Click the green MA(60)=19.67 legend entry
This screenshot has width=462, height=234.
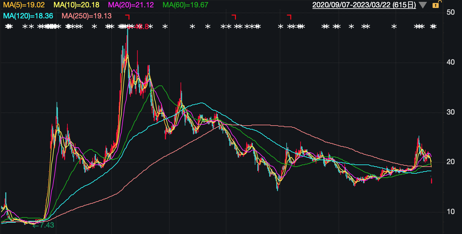tap(185, 5)
